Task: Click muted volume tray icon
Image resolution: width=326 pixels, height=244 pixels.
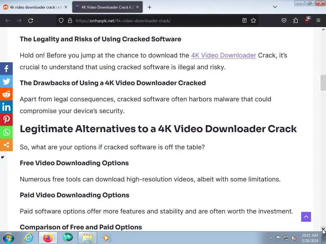Action: (x=294, y=238)
